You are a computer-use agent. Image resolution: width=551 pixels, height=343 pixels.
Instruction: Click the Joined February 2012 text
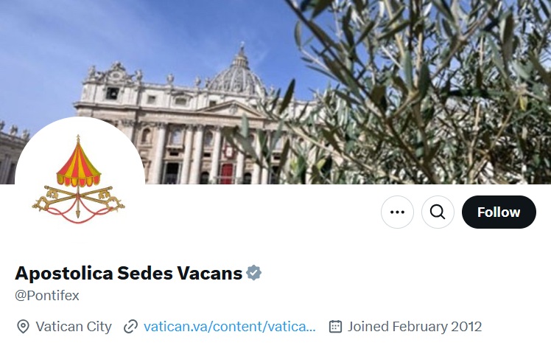pos(415,327)
